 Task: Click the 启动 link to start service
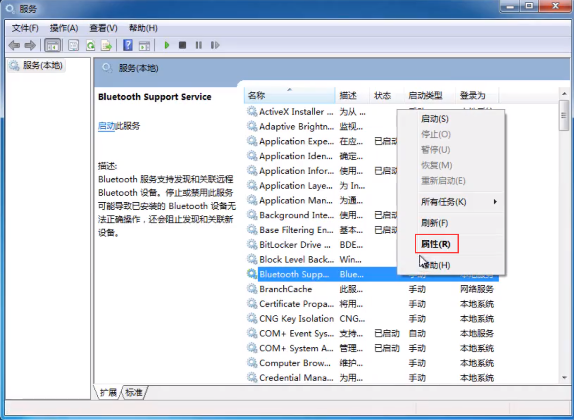[x=106, y=126]
